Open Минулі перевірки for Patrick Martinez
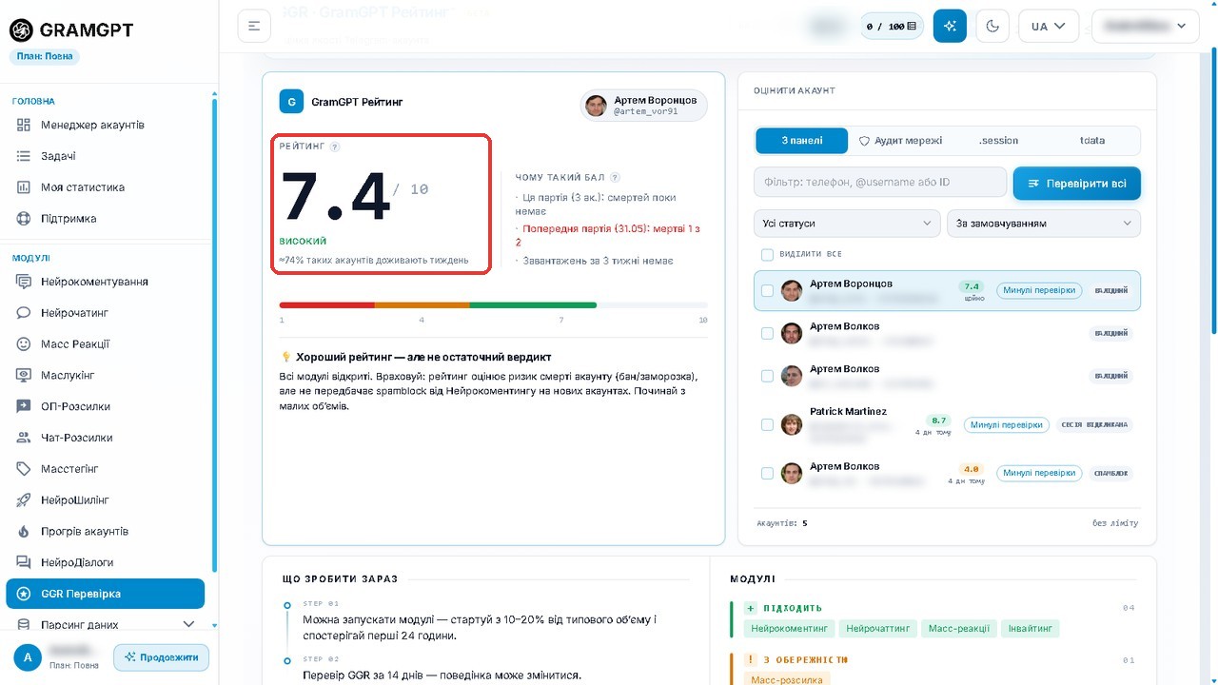1218x685 pixels. click(x=1007, y=425)
